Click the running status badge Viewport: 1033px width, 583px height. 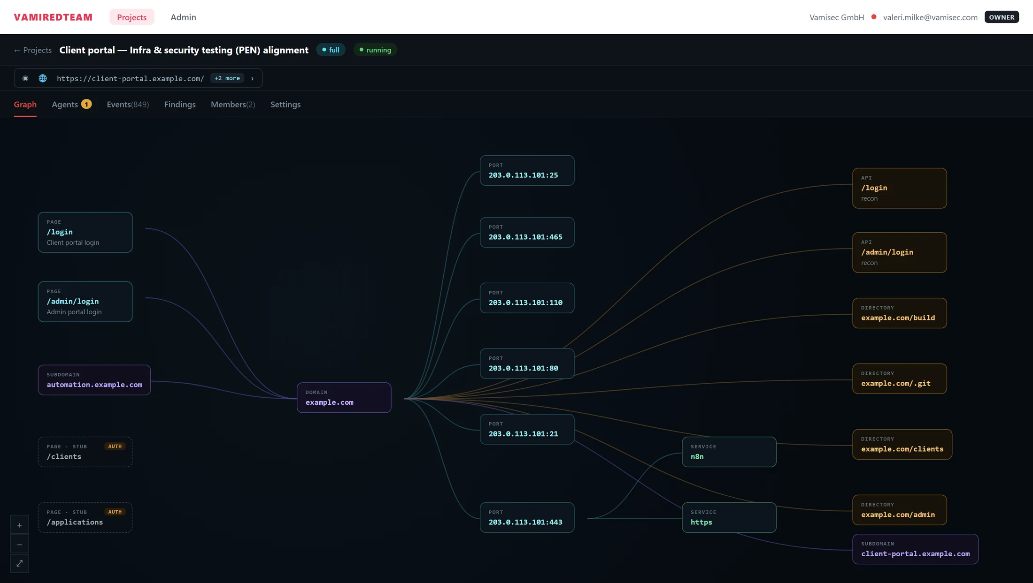click(x=375, y=50)
